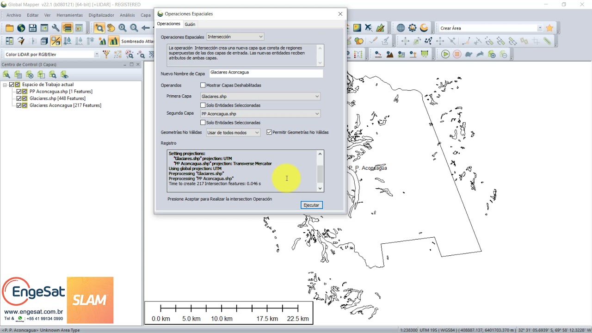Click the description box scroll-down arrow
Viewport: 592px width, 333px height.
[x=320, y=63]
